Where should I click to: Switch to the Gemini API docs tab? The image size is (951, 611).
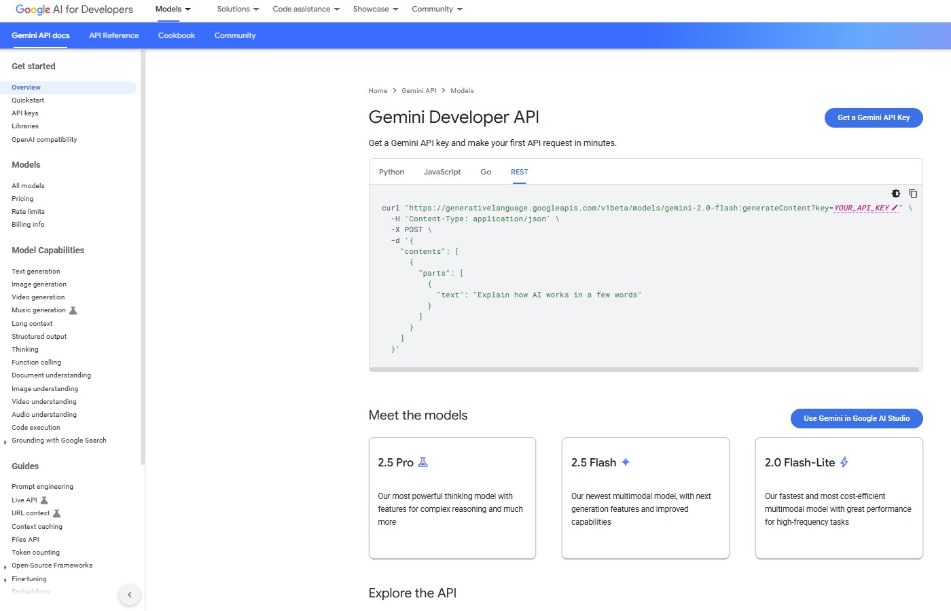coord(41,35)
